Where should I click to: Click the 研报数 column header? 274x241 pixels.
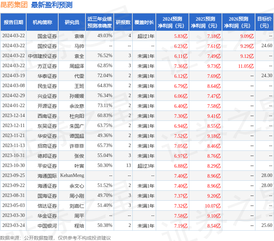123,22
